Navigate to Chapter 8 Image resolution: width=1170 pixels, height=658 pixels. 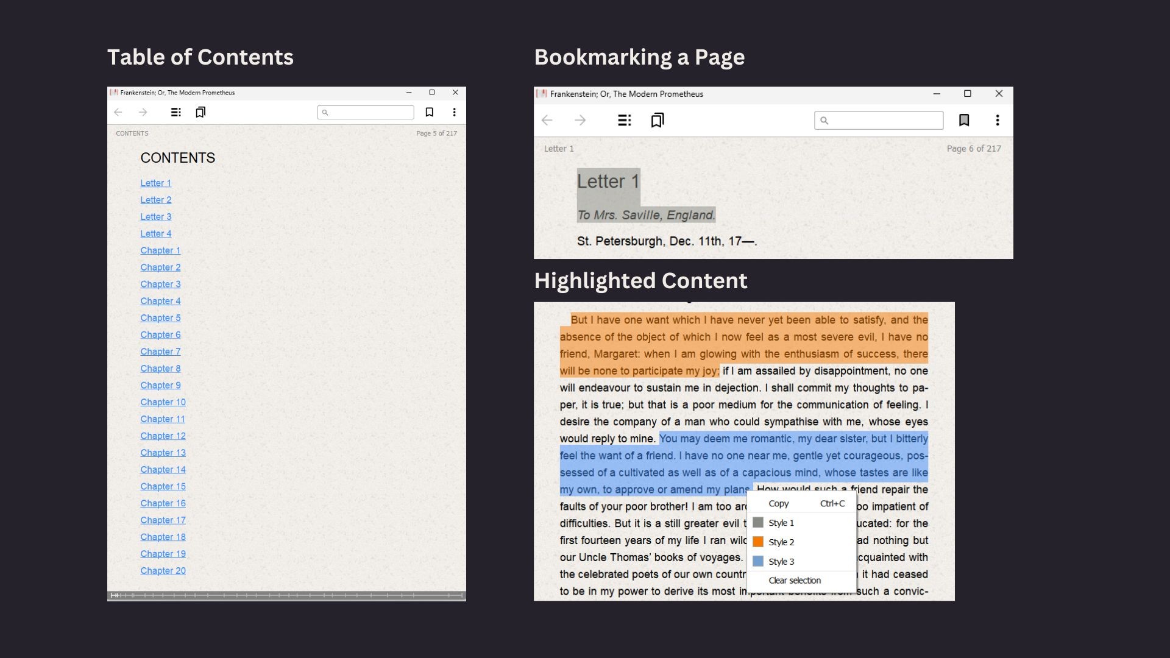(160, 369)
